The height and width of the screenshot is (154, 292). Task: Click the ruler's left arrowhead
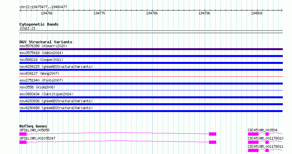pyautogui.click(x=20, y=10)
